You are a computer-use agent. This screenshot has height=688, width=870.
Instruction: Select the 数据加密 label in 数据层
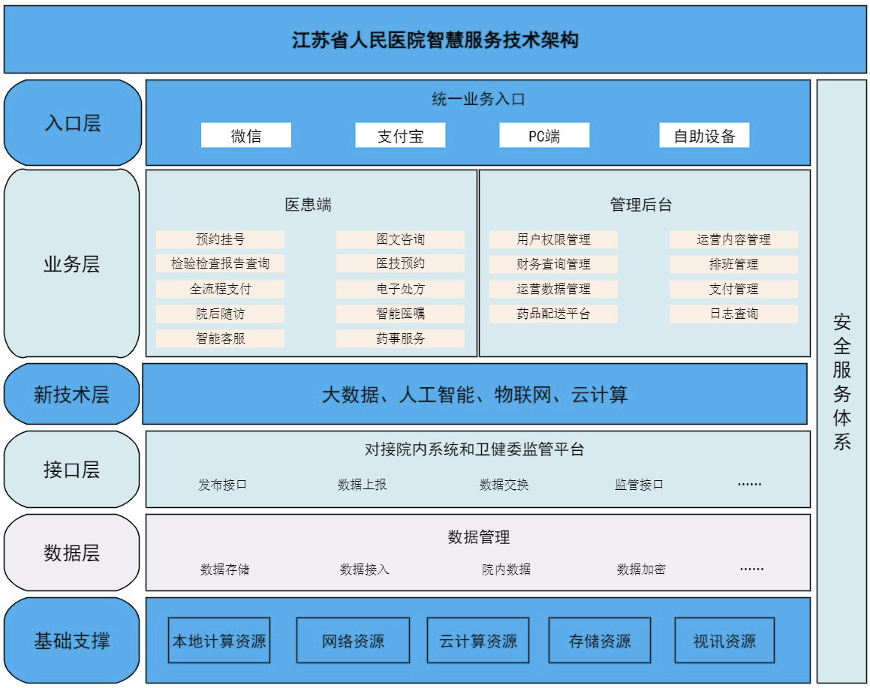(x=641, y=569)
